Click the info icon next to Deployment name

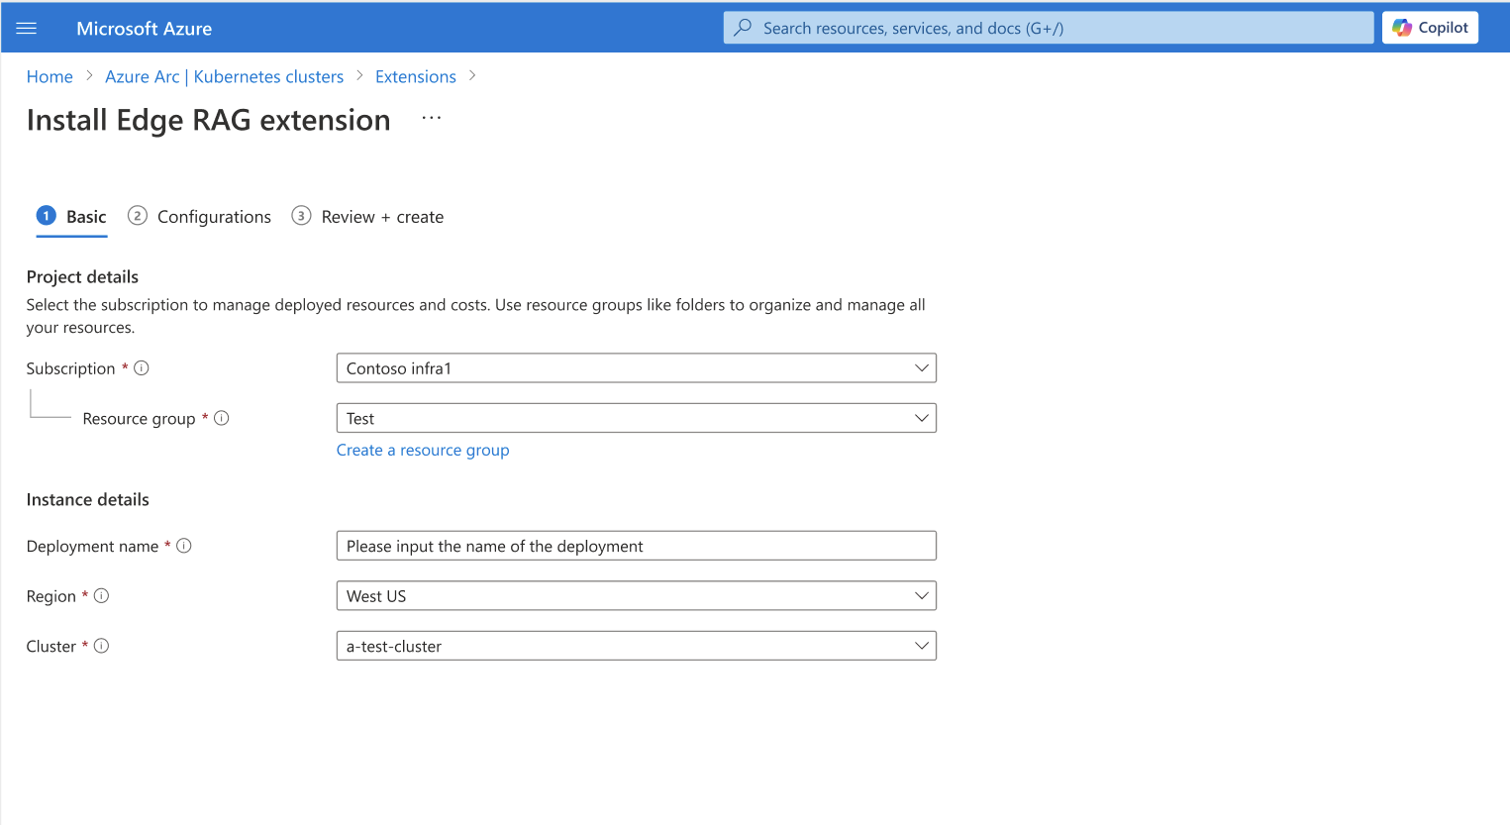tap(183, 545)
